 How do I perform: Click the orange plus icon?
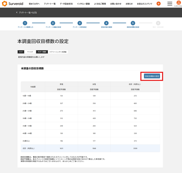click(158, 4)
